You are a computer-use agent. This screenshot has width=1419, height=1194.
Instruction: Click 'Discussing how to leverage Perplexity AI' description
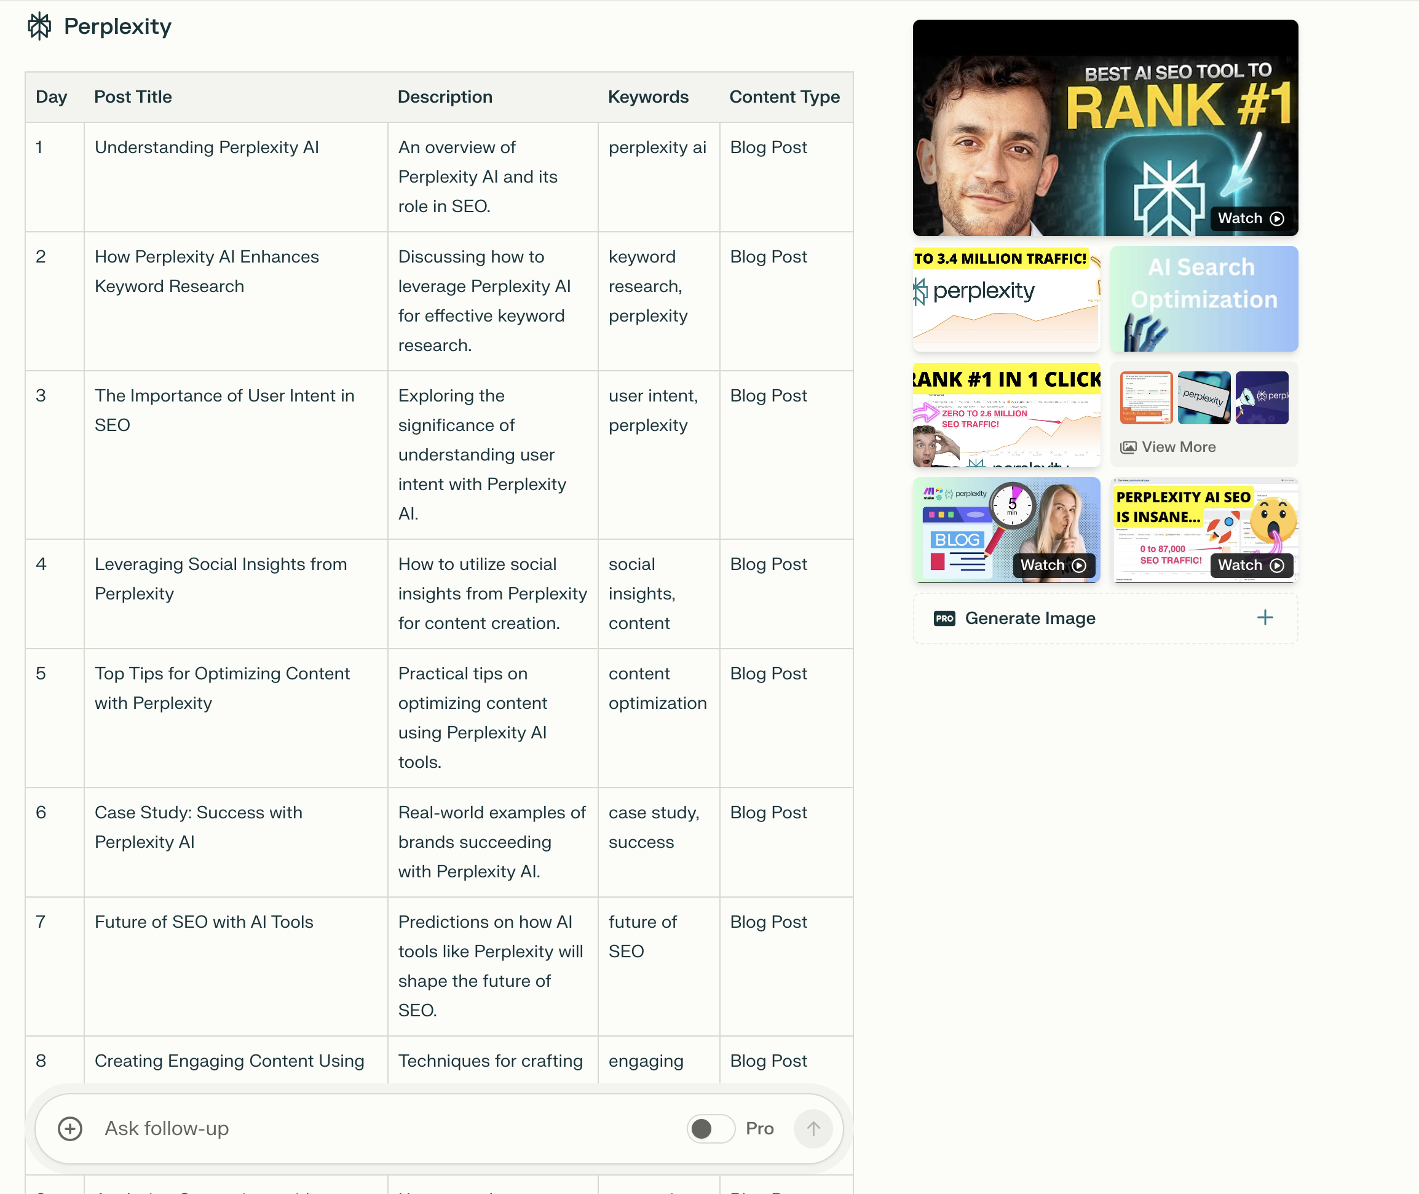click(x=485, y=301)
